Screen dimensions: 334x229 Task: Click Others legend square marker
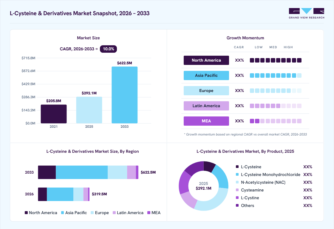point(237,205)
